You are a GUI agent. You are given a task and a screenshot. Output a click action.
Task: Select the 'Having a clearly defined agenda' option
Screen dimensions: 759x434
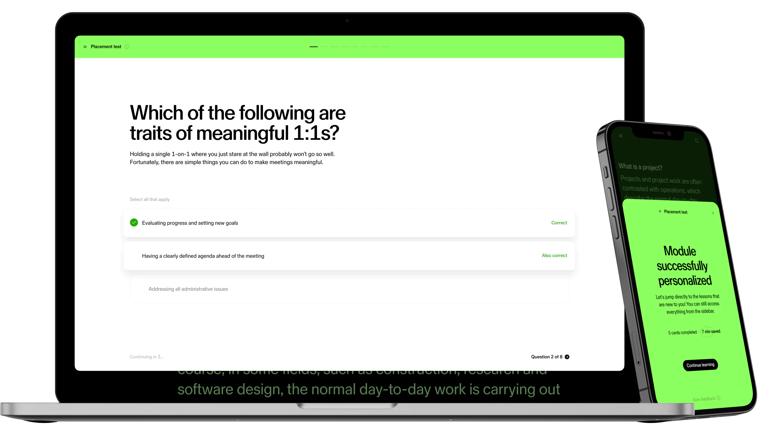point(203,256)
